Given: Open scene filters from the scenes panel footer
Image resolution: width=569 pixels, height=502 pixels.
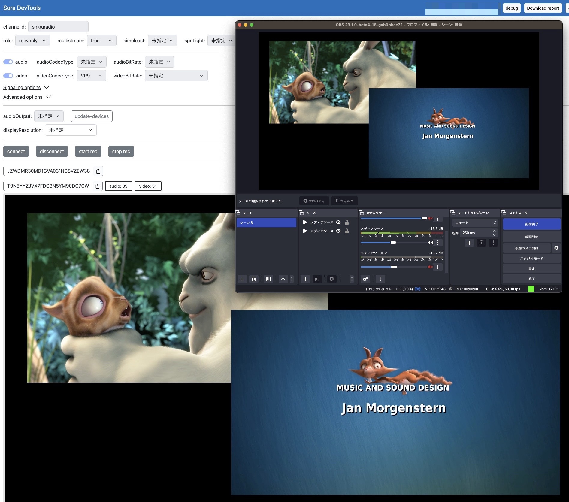Looking at the screenshot, I should 268,279.
